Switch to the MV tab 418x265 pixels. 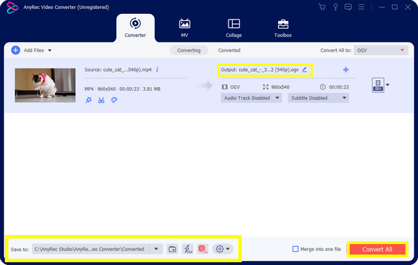[185, 28]
